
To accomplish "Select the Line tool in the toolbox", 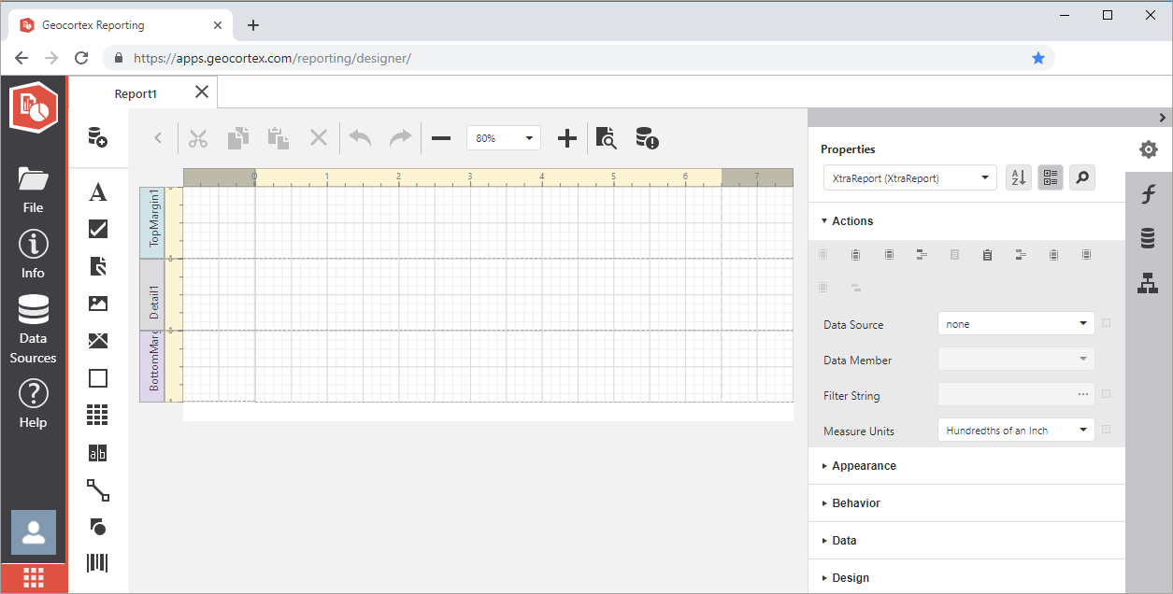I will point(97,490).
